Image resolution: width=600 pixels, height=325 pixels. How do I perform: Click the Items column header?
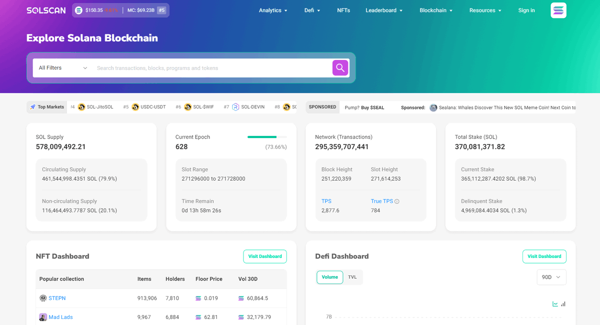point(144,279)
